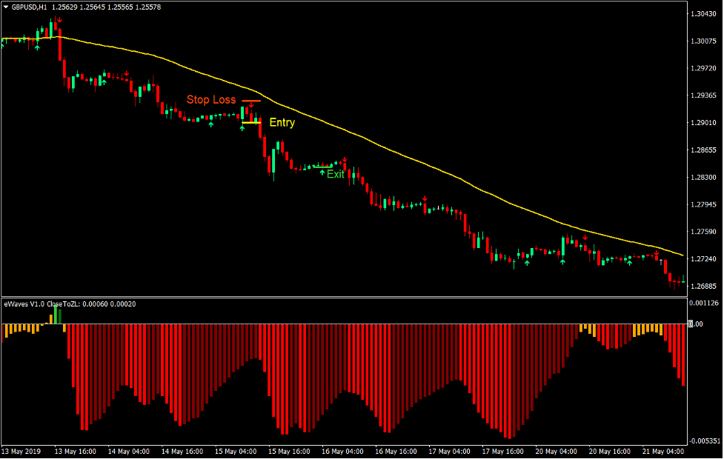Click the 0.00 zero-line marker on the histogram scale
724x459 pixels.
[x=697, y=324]
